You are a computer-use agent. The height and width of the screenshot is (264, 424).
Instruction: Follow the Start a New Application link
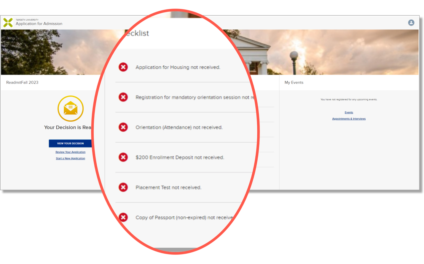(70, 158)
